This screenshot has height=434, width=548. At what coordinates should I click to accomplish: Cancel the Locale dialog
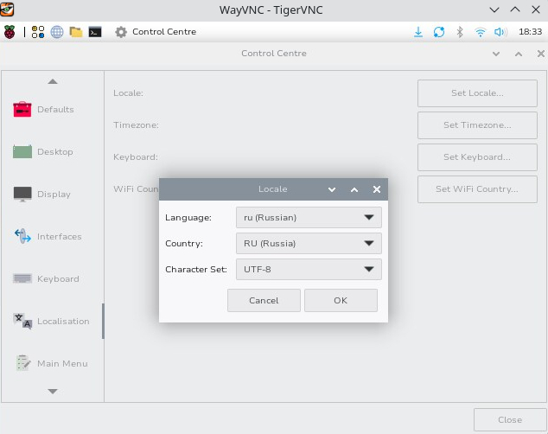264,301
